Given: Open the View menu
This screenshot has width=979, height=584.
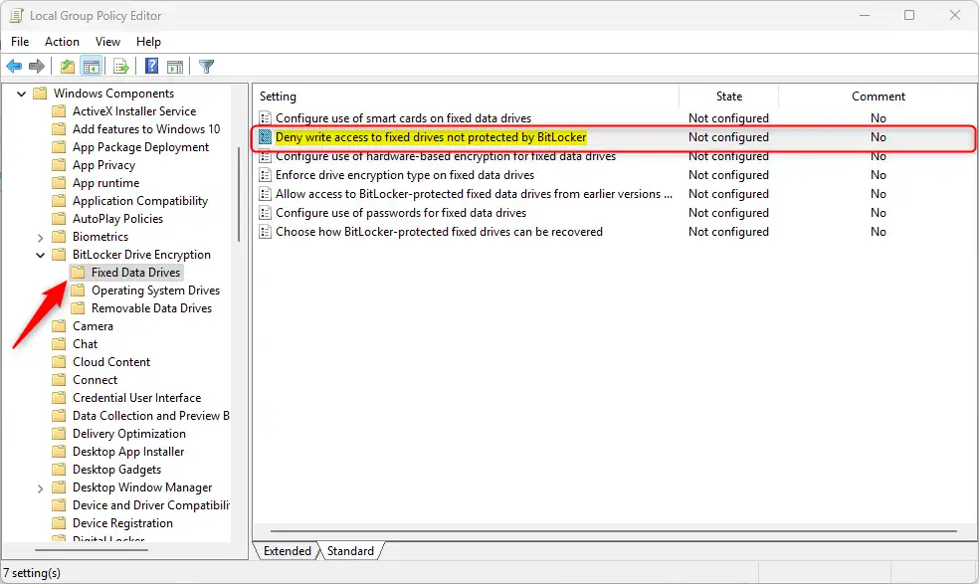Looking at the screenshot, I should click(x=107, y=41).
